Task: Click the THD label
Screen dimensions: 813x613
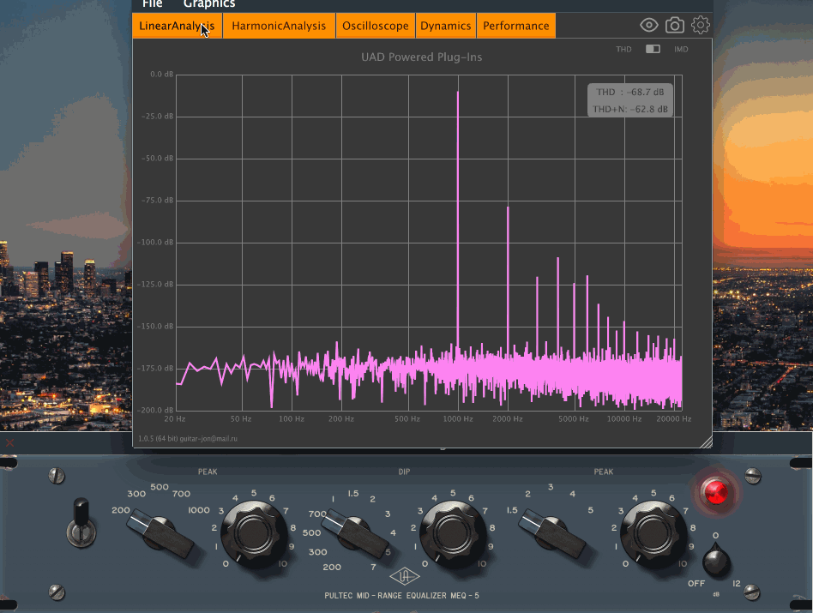Action: (623, 49)
